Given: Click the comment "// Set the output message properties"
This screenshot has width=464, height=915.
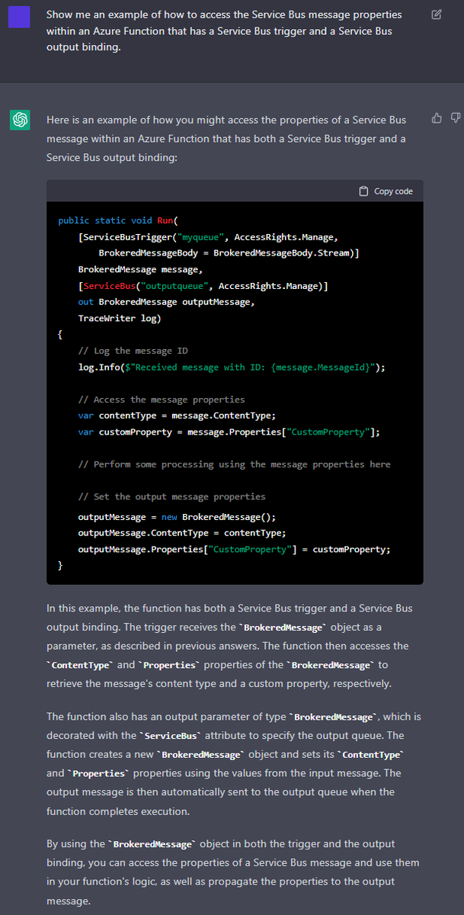Looking at the screenshot, I should click(x=171, y=496).
